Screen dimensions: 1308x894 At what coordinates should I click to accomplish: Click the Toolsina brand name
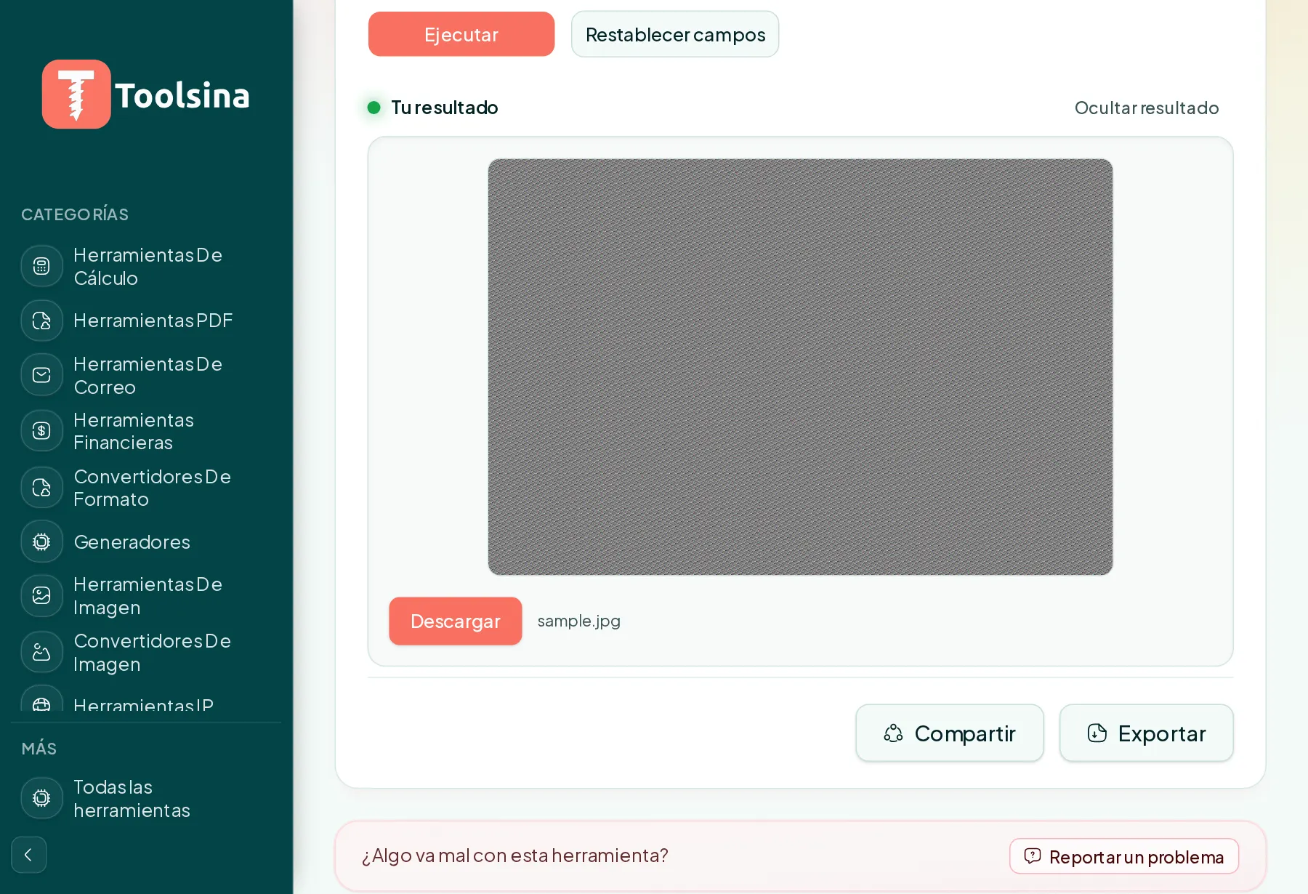(x=182, y=95)
